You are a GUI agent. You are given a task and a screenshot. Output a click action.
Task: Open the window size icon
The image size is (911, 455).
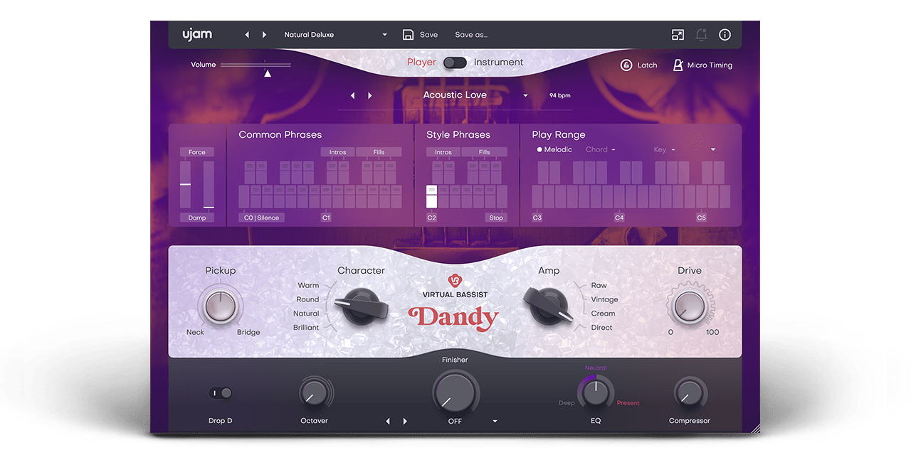coord(678,35)
